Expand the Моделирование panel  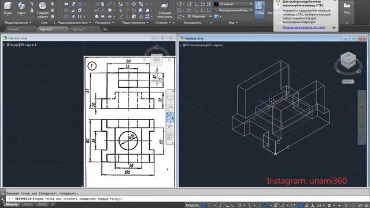coord(18,23)
